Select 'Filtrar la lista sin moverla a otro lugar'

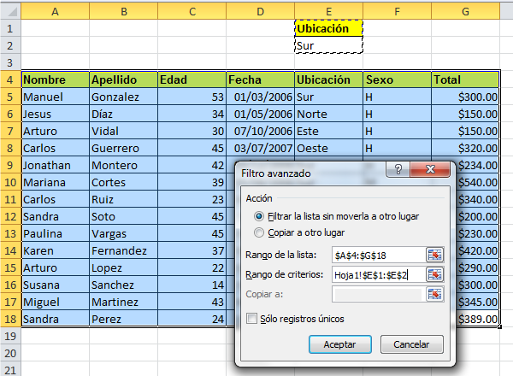point(259,216)
